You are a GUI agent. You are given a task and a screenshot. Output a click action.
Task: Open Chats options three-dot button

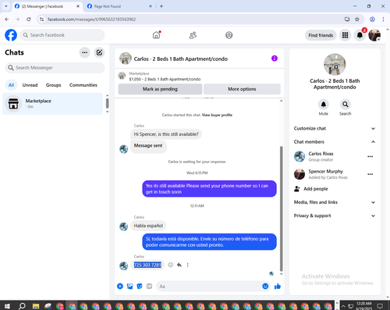click(84, 52)
